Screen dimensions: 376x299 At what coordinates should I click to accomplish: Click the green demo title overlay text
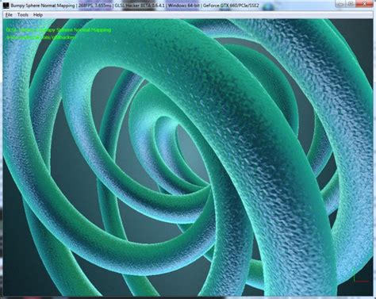59,30
